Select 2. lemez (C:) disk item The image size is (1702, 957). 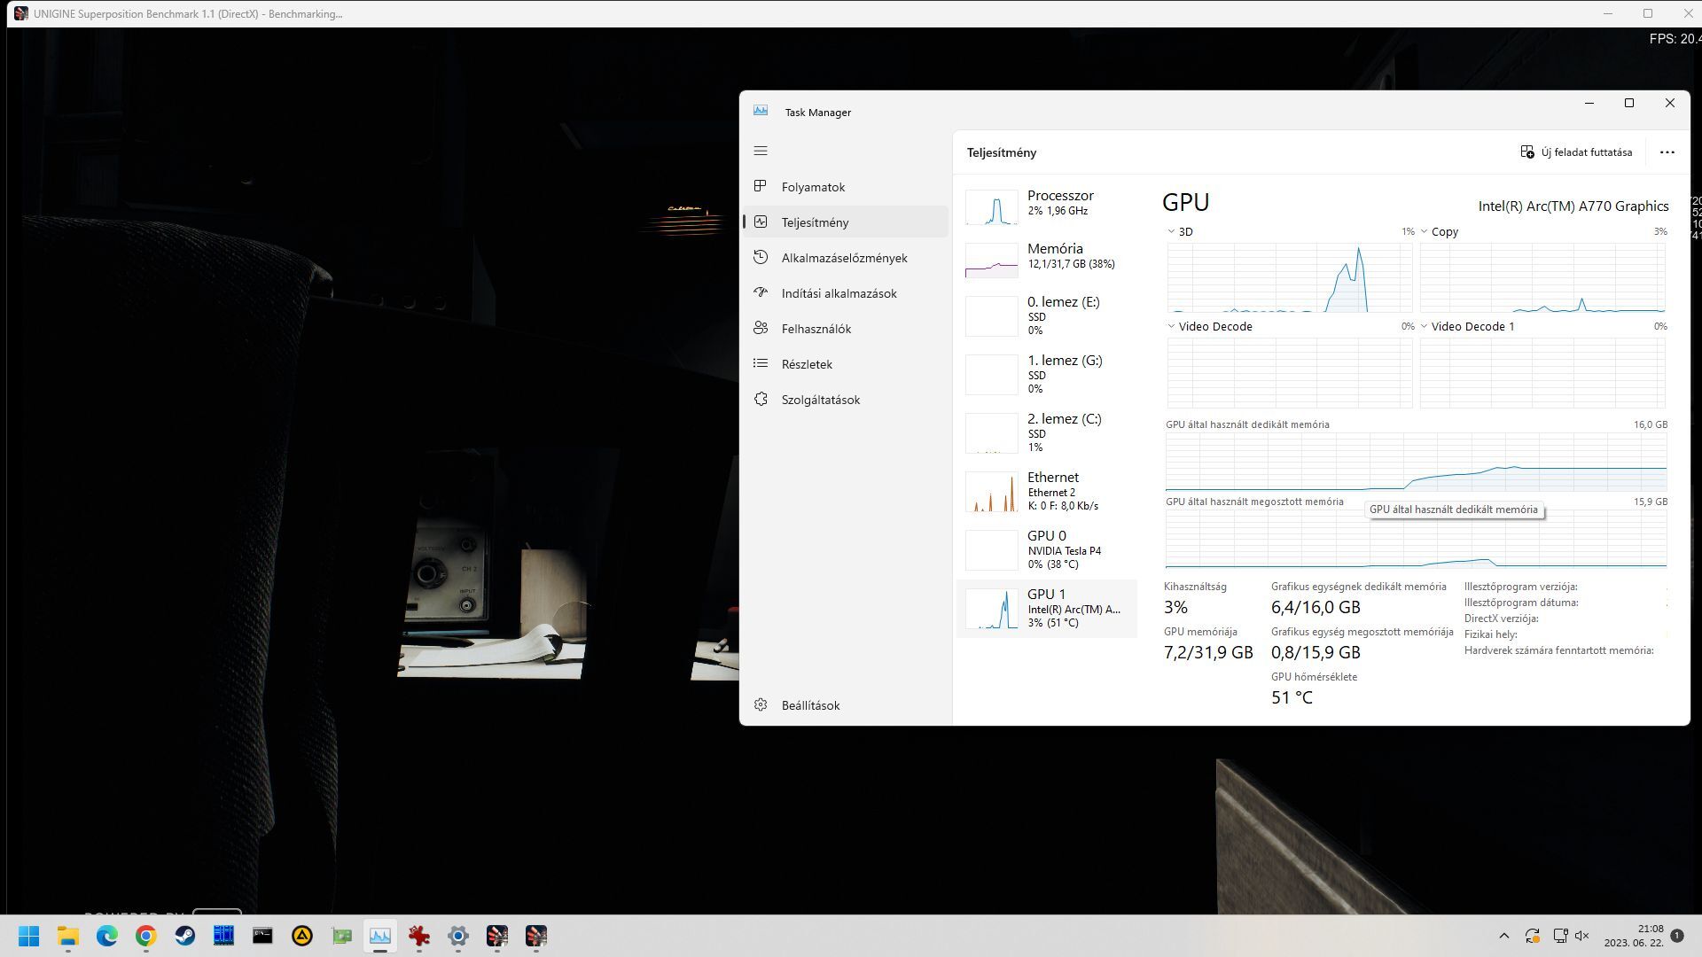coord(1046,432)
